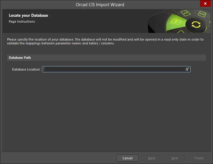Click the Finish button
Screen dimensions: 213x164
[x=199, y=158]
